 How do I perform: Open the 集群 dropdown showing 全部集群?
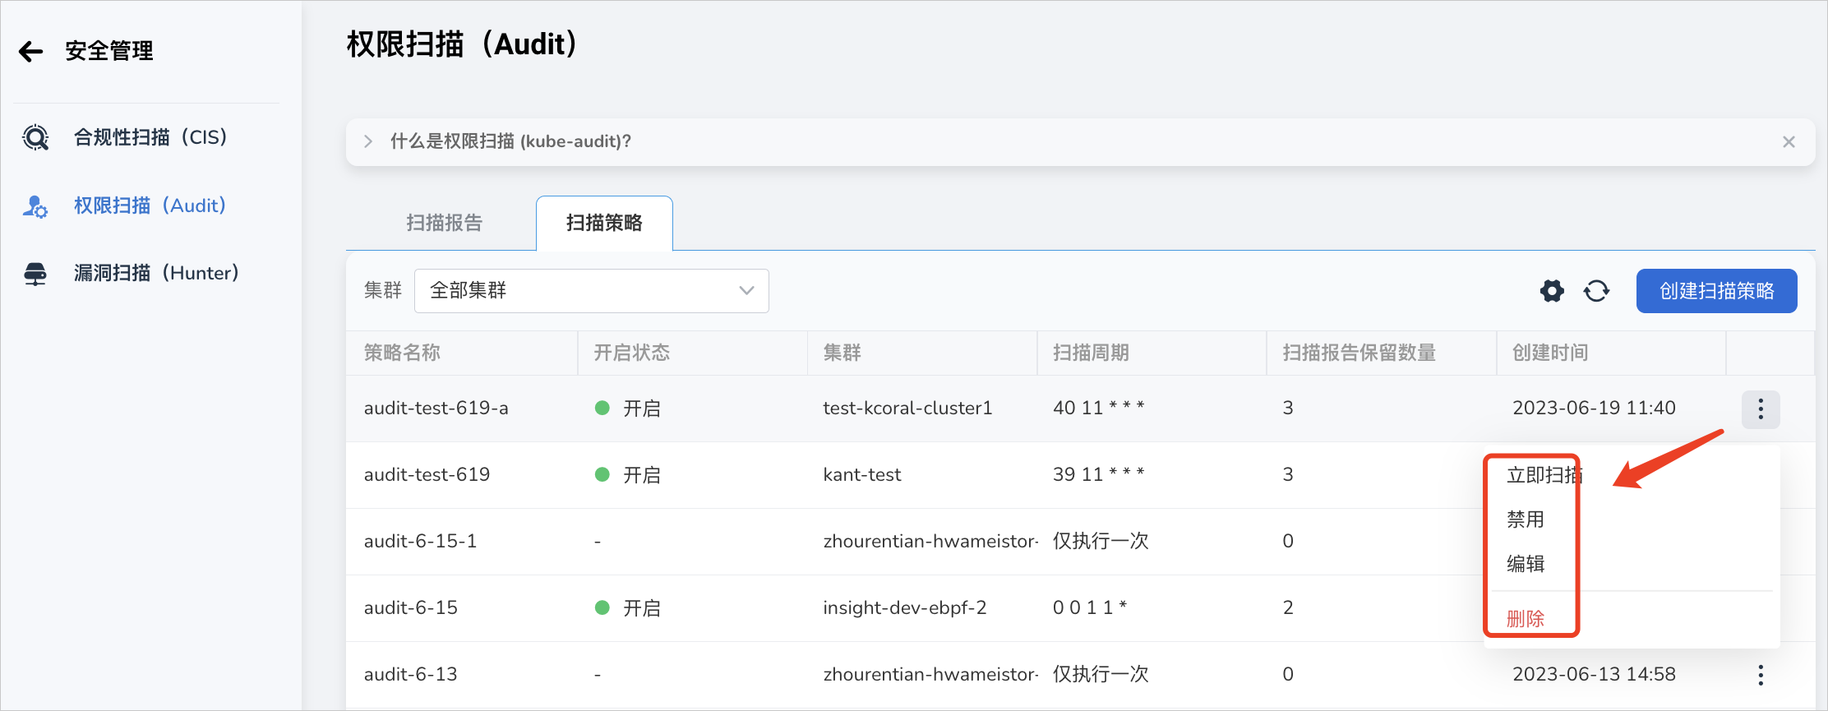click(x=592, y=291)
